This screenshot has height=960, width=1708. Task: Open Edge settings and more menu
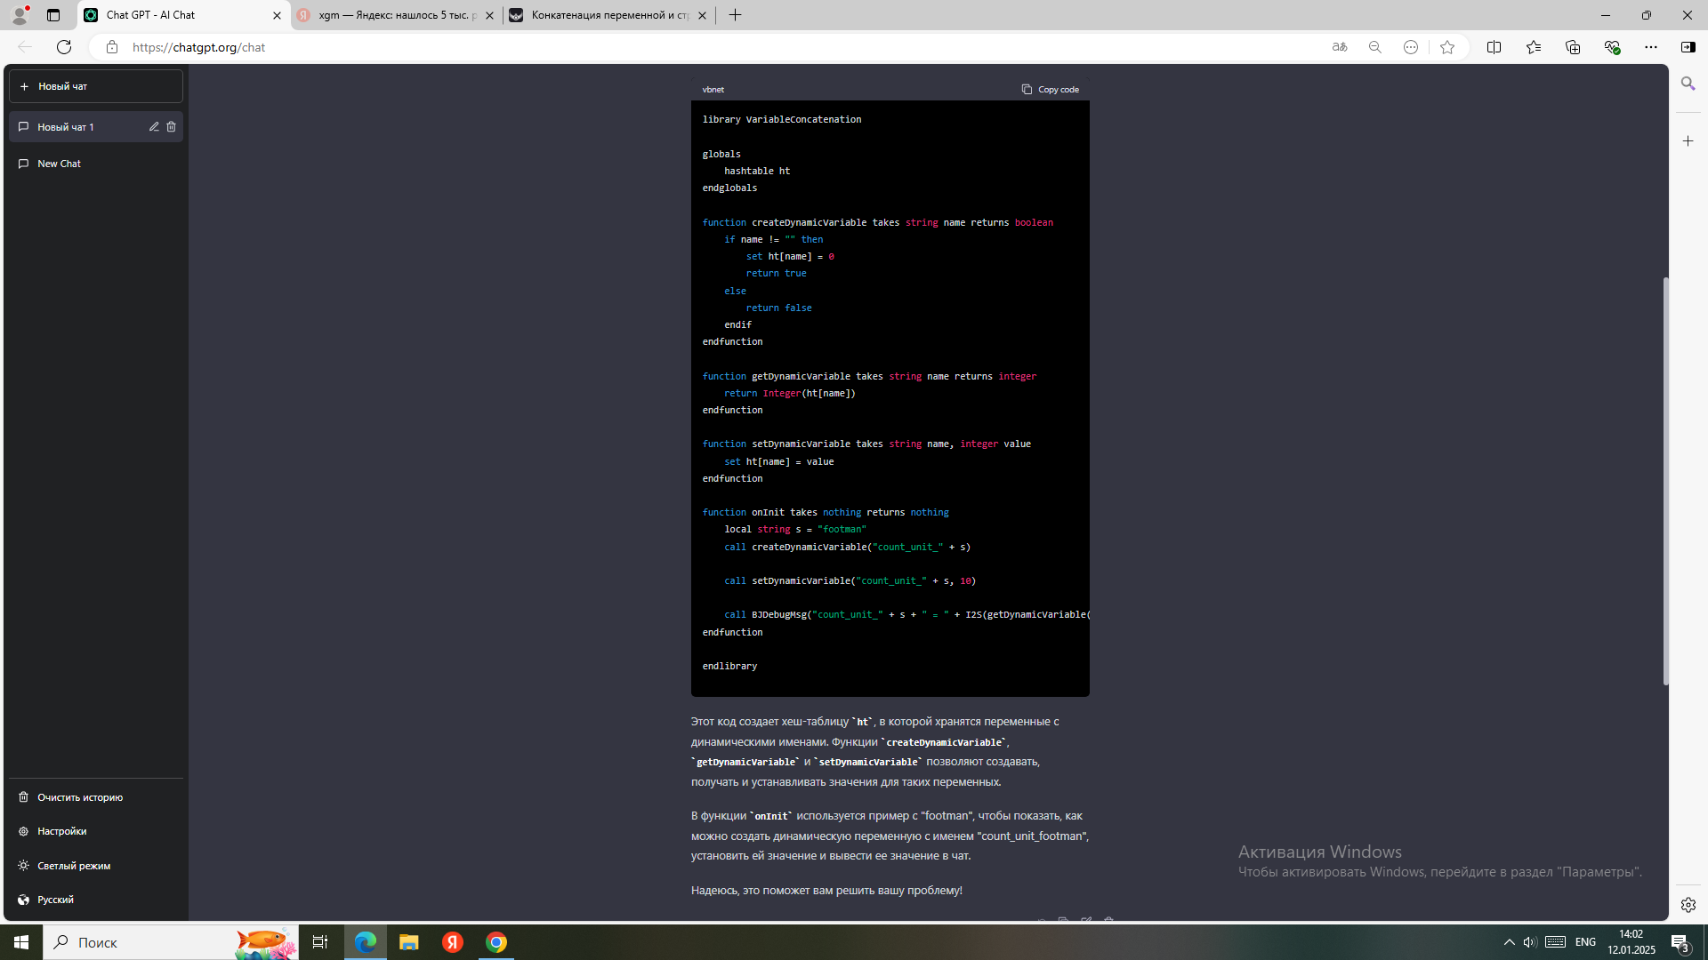coord(1651,47)
